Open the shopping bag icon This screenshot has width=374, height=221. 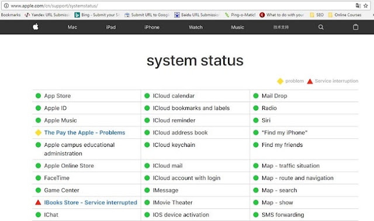click(355, 27)
